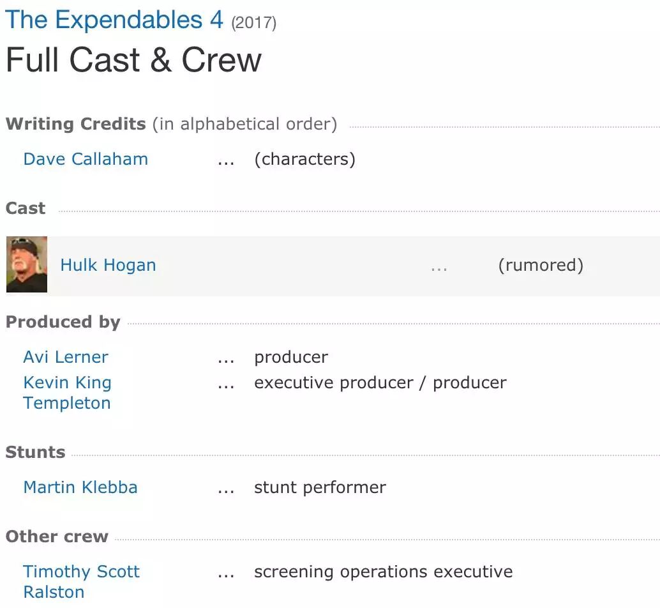Image resolution: width=660 pixels, height=608 pixels.
Task: Click the Cast section heading
Action: point(26,208)
